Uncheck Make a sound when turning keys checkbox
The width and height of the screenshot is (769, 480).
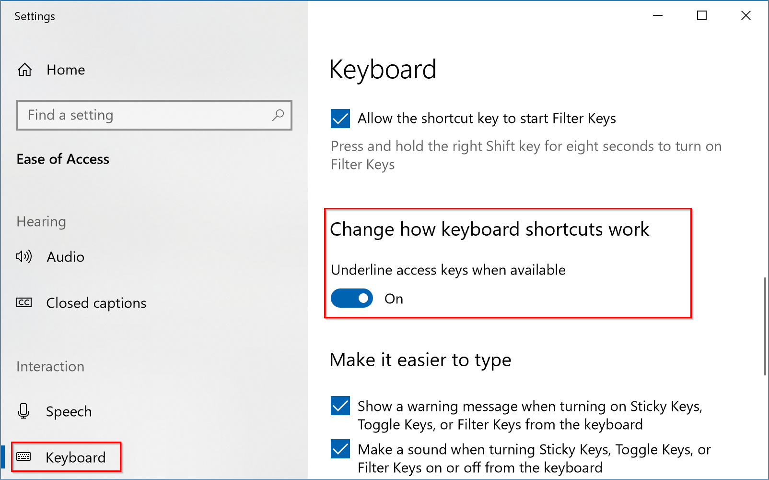340,449
